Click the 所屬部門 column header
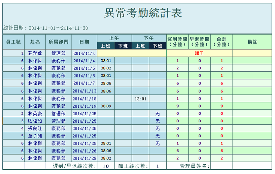275x174 pixels. tap(58, 42)
